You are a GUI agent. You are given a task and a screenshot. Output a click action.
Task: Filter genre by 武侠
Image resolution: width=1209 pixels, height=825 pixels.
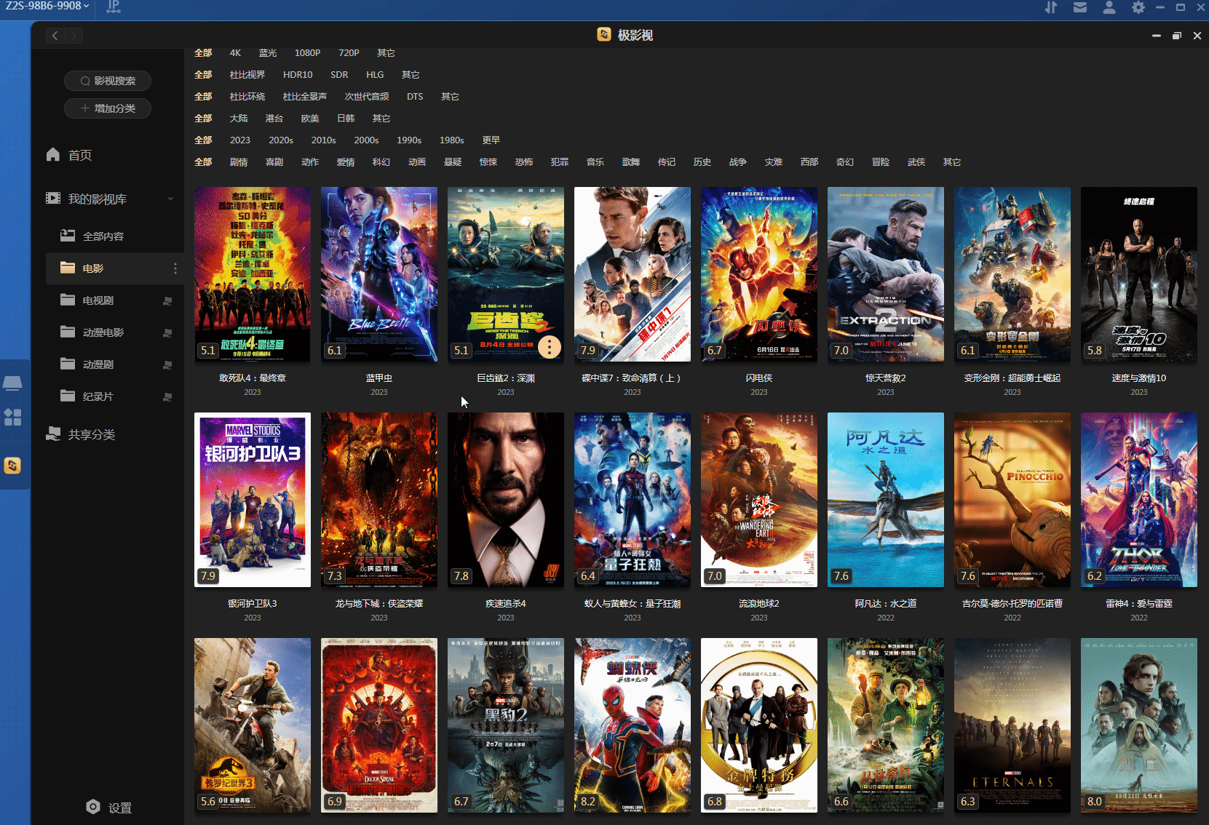click(x=916, y=162)
